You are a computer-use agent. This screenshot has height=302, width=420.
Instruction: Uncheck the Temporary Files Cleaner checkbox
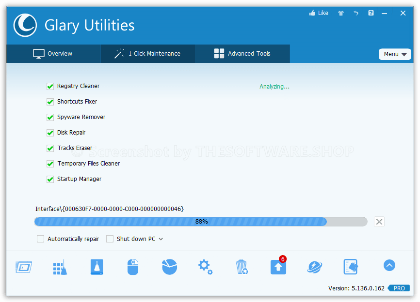click(50, 164)
